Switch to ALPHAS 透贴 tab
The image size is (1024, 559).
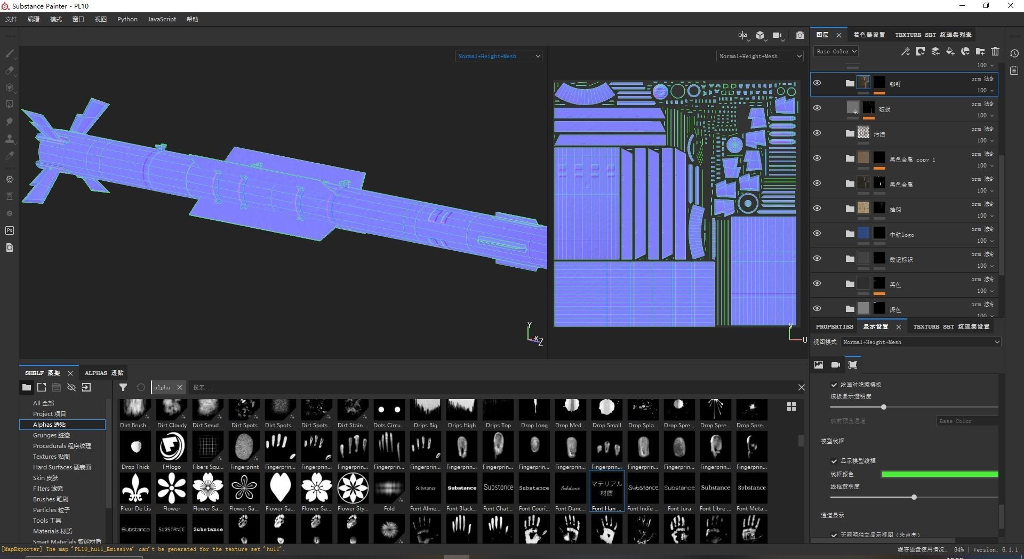coord(104,373)
